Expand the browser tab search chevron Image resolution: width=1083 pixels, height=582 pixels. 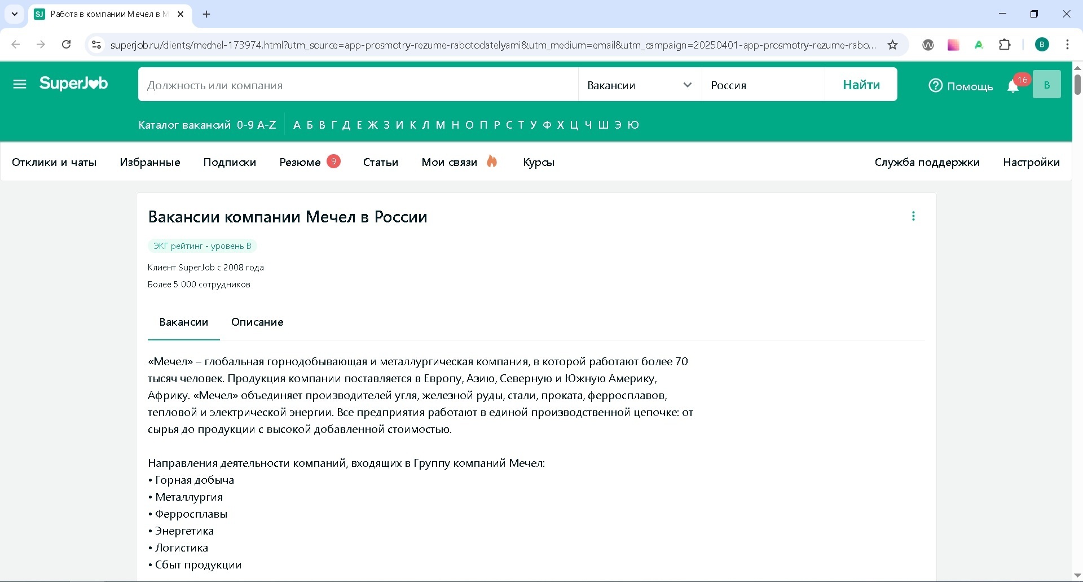(x=15, y=14)
